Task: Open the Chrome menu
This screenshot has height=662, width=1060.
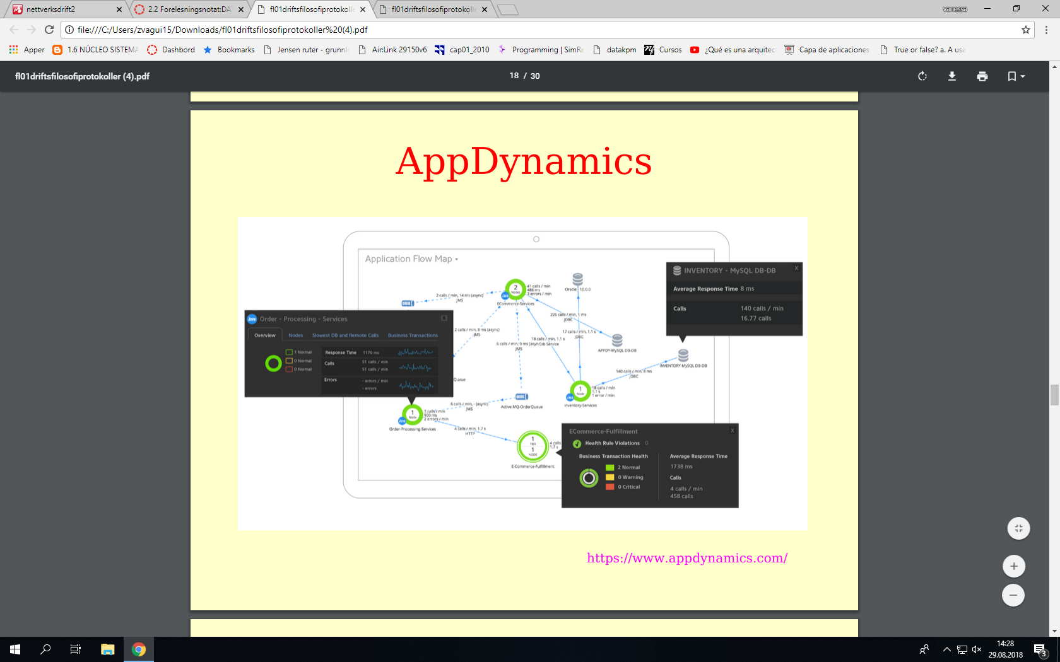Action: [1046, 30]
